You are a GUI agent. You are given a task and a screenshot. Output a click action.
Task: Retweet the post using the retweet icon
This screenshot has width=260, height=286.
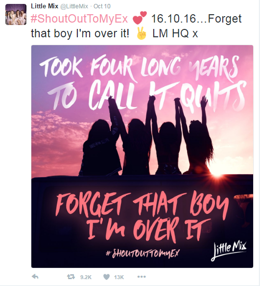pos(71,277)
